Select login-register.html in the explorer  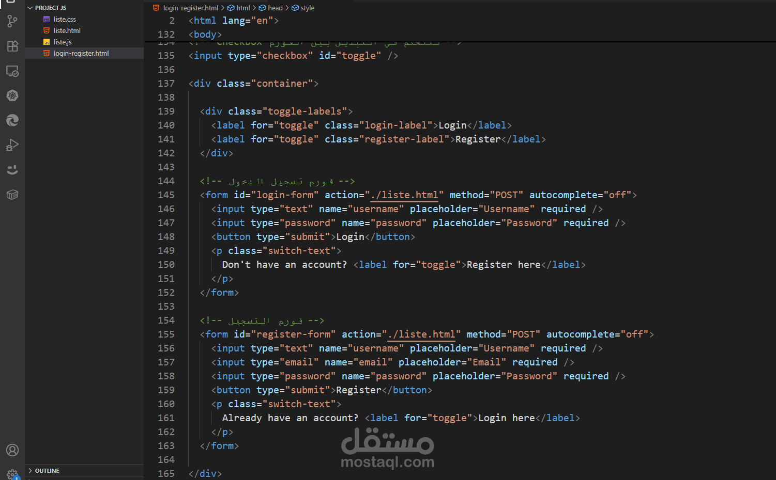84,53
